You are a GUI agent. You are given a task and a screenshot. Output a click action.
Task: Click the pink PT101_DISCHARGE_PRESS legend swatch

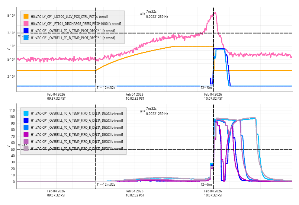26,23
